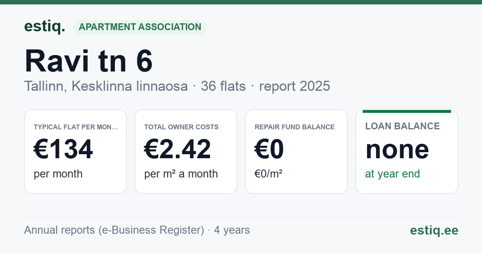Image resolution: width=482 pixels, height=253 pixels.
Task: Open the Repair fund balance card
Action: 296,151
